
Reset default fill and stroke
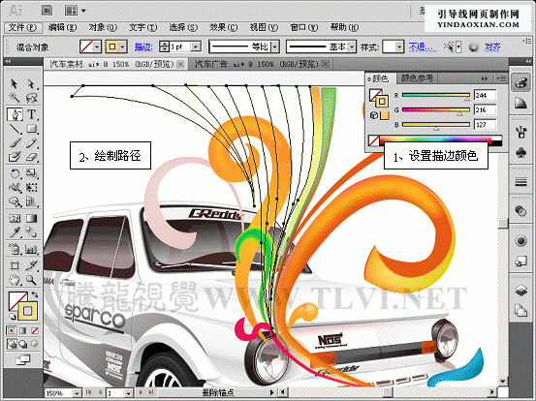click(x=12, y=317)
